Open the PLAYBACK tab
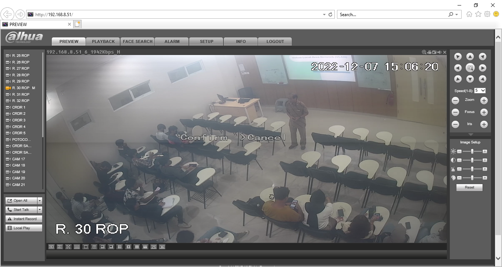 pos(103,41)
